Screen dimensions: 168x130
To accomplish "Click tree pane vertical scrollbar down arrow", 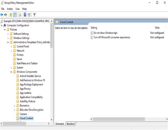I will coord(51,120).
